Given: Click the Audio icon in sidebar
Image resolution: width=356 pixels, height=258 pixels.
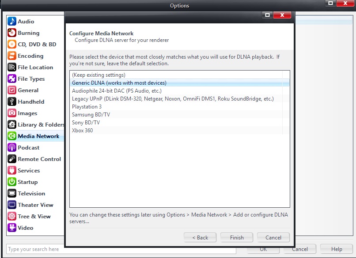Looking at the screenshot, I should point(12,22).
